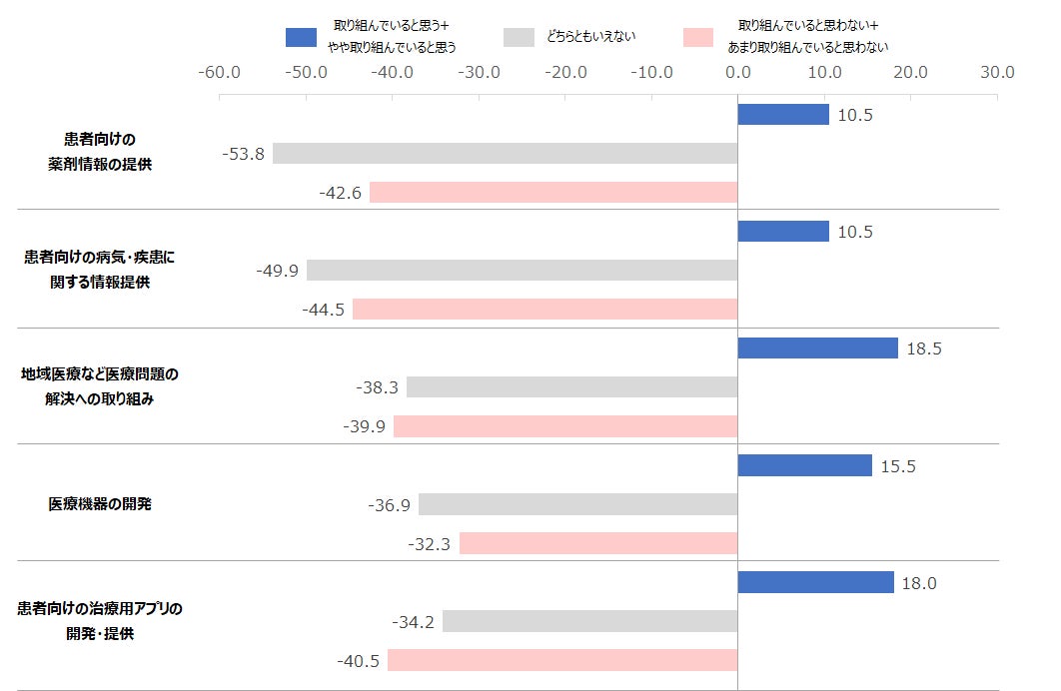Select the gray bar labeled -53.8
1061x691 pixels.
(x=505, y=154)
